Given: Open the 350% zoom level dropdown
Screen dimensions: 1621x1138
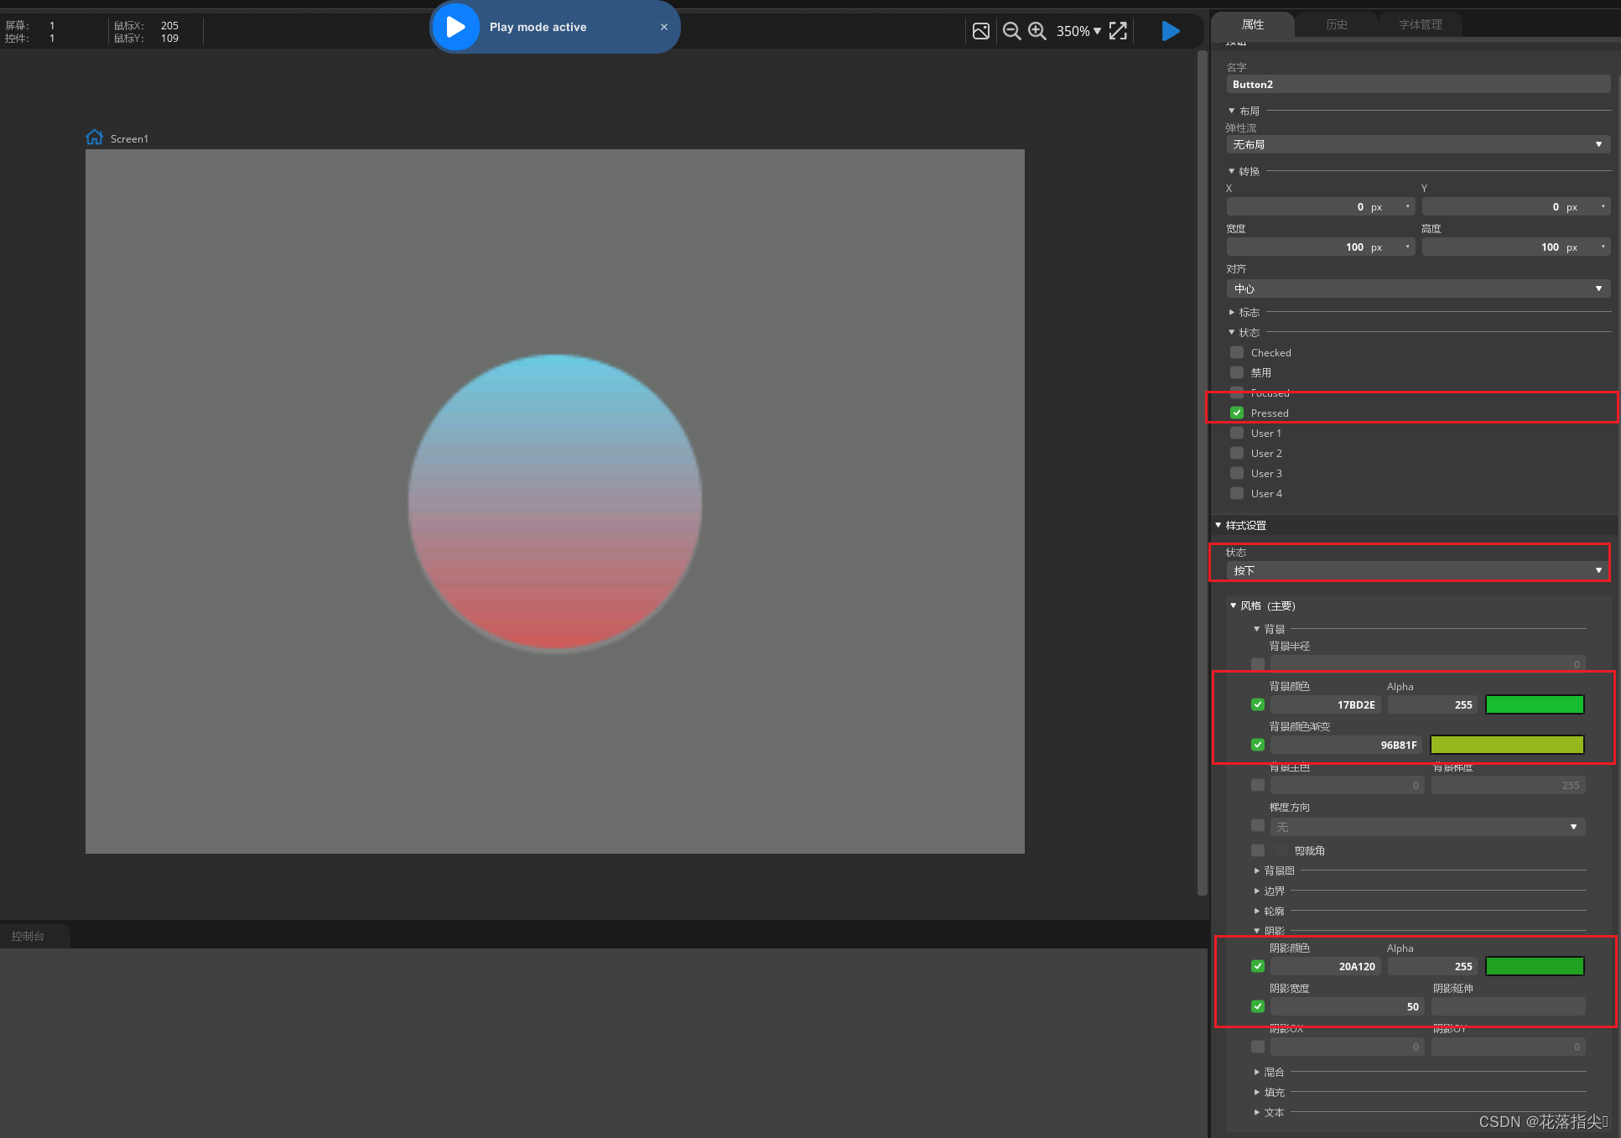Looking at the screenshot, I should click(1078, 31).
